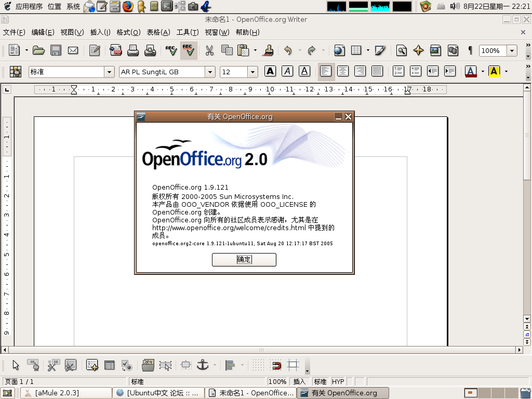Switch to the Ubuntu中文 论坛 taskbar window
This screenshot has width=532, height=399.
tap(158, 393)
